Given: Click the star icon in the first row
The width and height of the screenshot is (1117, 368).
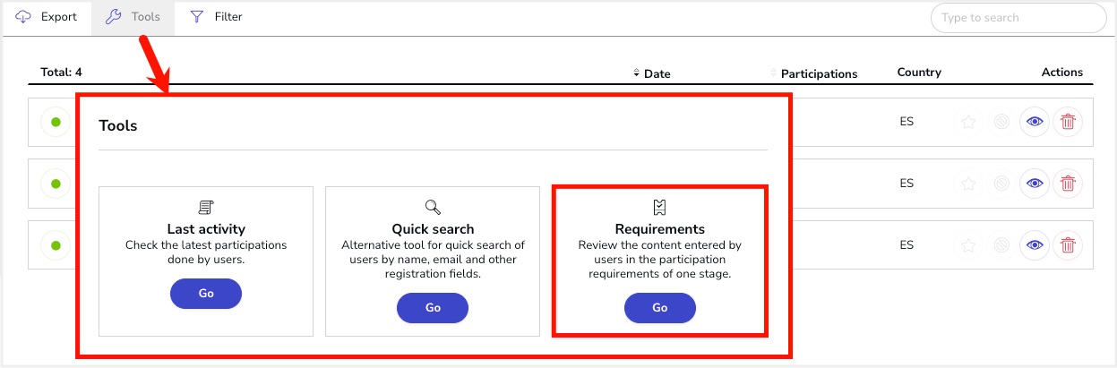Looking at the screenshot, I should (968, 123).
